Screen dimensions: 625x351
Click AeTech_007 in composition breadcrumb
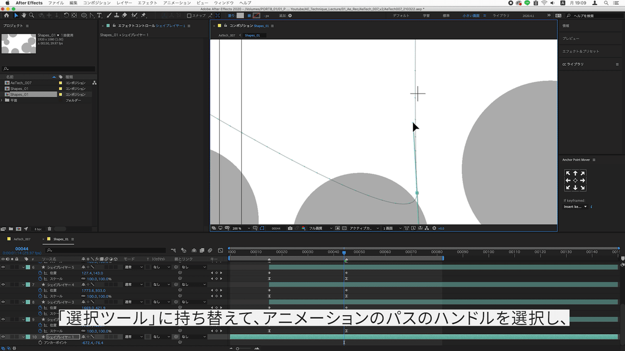227,35
